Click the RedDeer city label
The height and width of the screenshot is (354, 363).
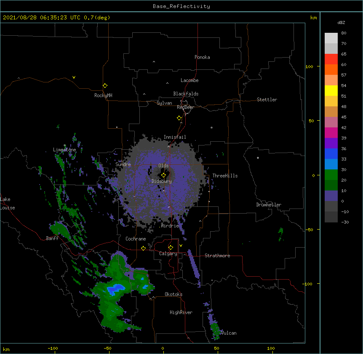click(x=185, y=107)
